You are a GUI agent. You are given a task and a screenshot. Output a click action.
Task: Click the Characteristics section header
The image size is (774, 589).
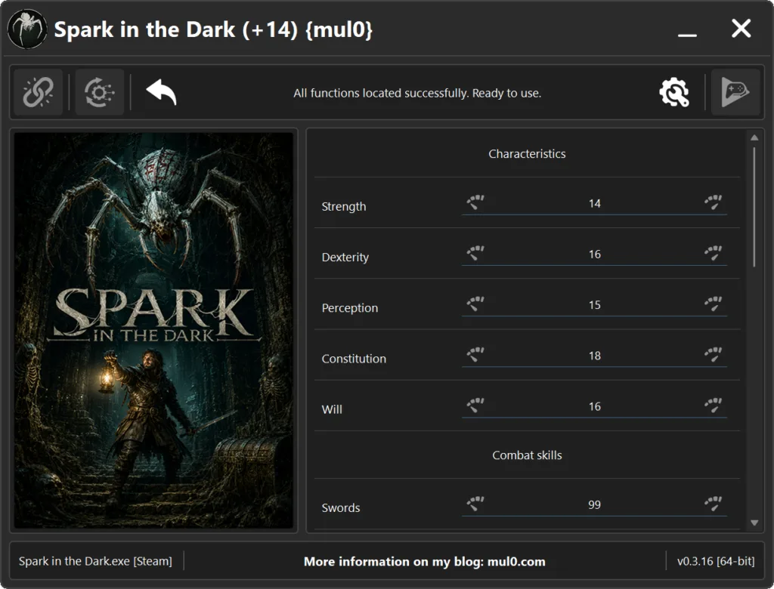pos(527,154)
